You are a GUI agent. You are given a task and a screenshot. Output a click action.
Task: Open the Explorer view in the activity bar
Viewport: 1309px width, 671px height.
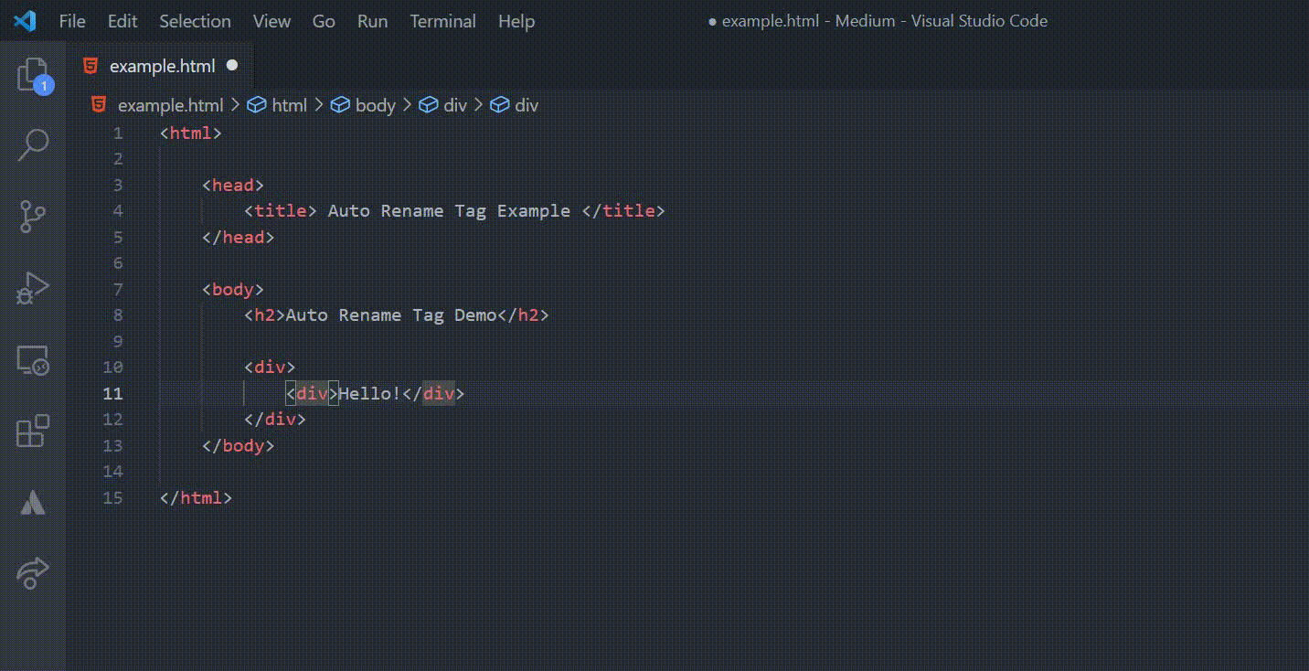pos(33,75)
